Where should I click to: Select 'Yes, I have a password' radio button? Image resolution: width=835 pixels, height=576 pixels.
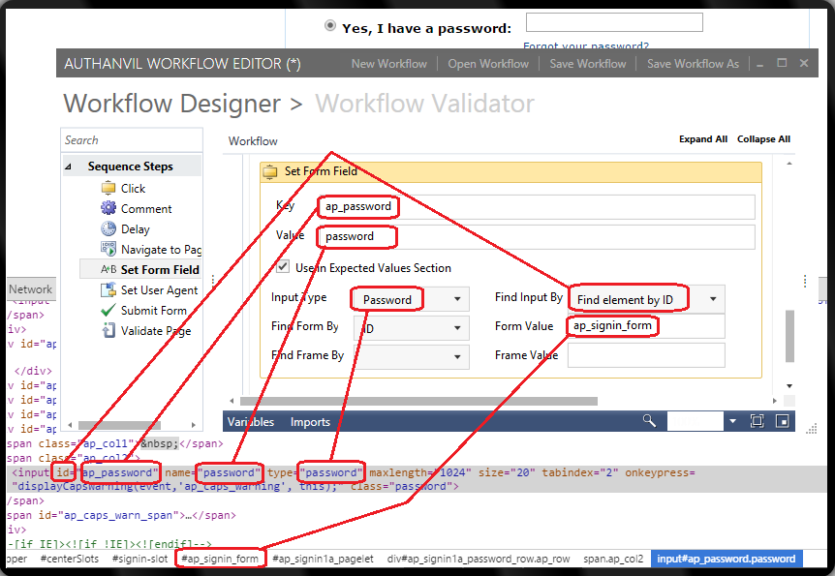(330, 25)
